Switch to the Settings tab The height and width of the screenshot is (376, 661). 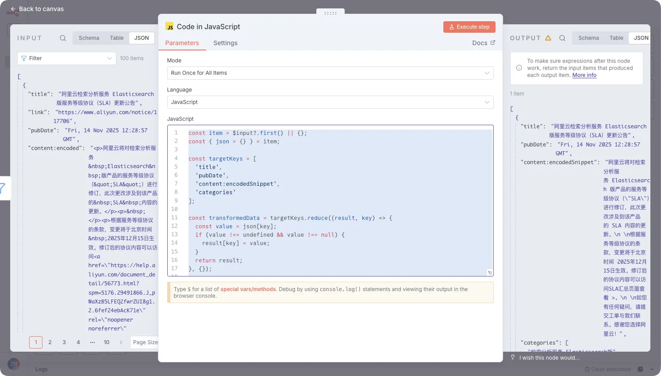click(x=225, y=43)
